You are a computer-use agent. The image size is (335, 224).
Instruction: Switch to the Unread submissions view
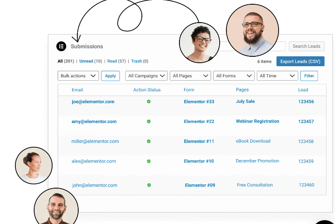(86, 61)
